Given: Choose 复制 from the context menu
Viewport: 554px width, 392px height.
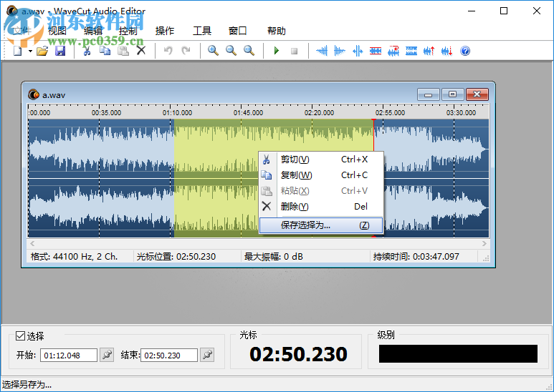Looking at the screenshot, I should [321, 175].
